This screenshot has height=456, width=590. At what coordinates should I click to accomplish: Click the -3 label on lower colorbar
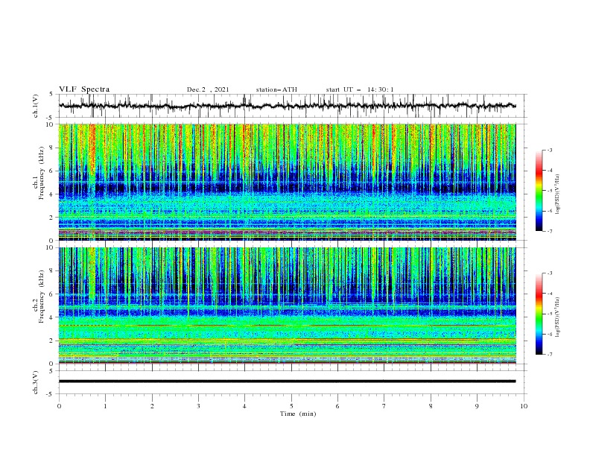coord(549,273)
